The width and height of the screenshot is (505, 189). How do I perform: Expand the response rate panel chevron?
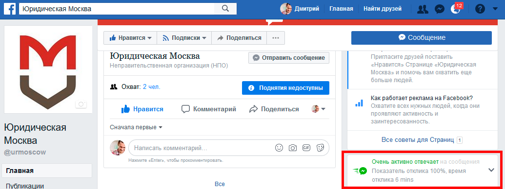coord(491,170)
